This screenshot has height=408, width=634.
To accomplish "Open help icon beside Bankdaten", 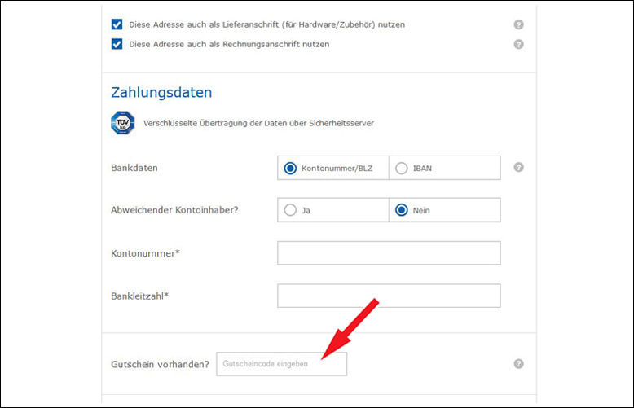I will (519, 167).
